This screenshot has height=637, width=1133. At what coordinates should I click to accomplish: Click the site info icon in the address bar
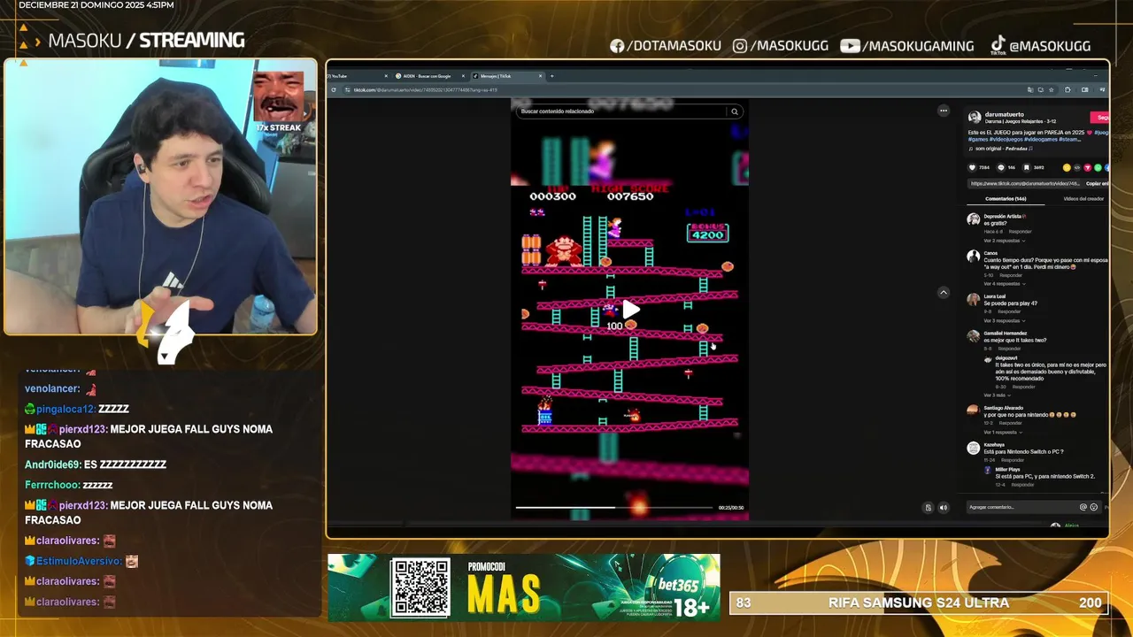(347, 90)
